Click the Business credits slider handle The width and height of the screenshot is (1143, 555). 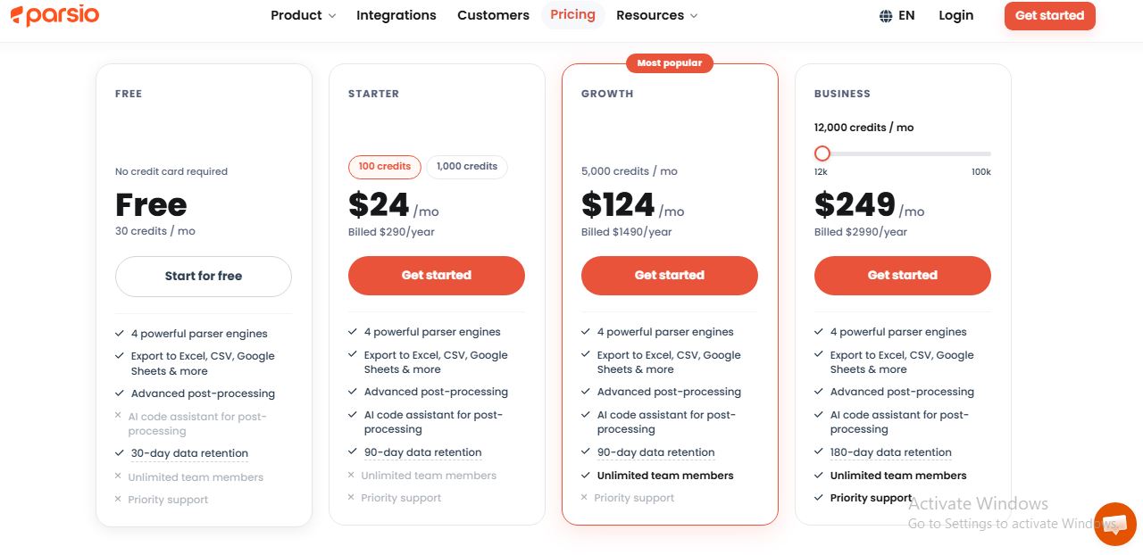point(822,153)
